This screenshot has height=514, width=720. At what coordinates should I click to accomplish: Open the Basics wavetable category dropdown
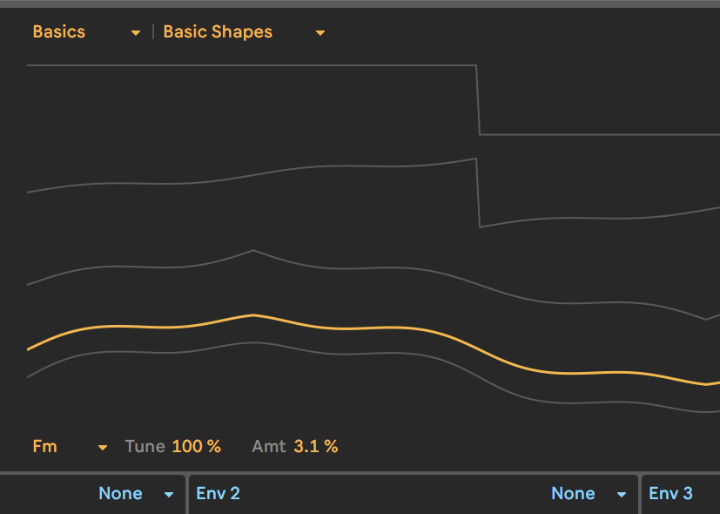59,32
